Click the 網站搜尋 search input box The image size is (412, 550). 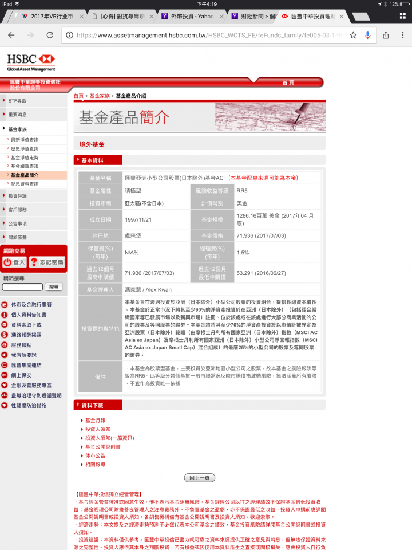(x=22, y=287)
